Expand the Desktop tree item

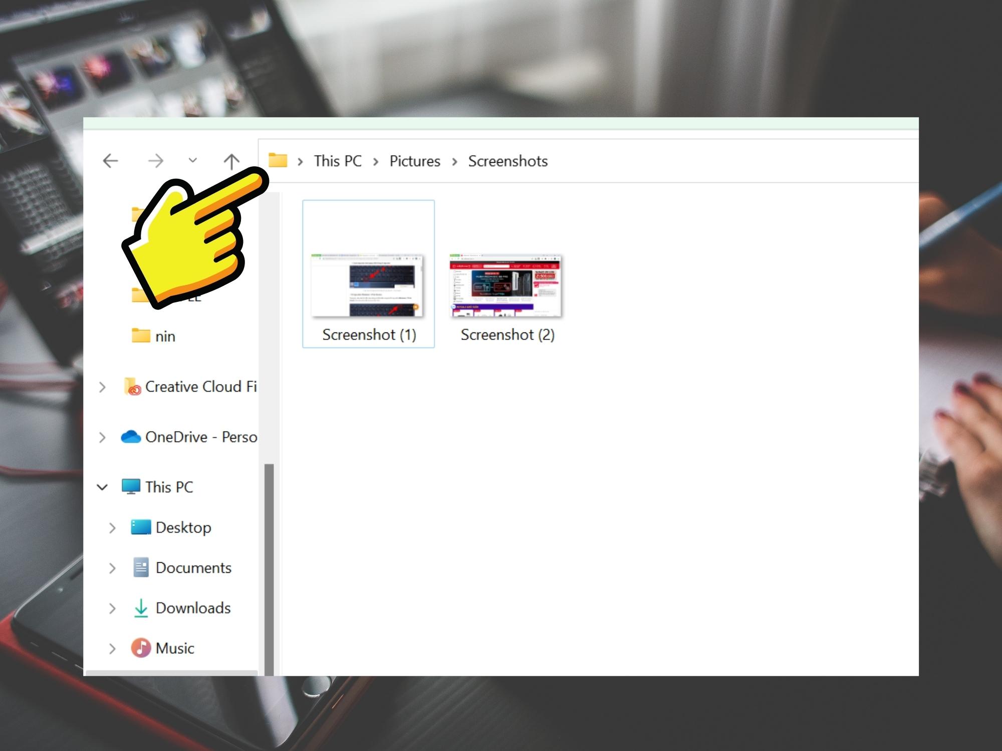(113, 526)
